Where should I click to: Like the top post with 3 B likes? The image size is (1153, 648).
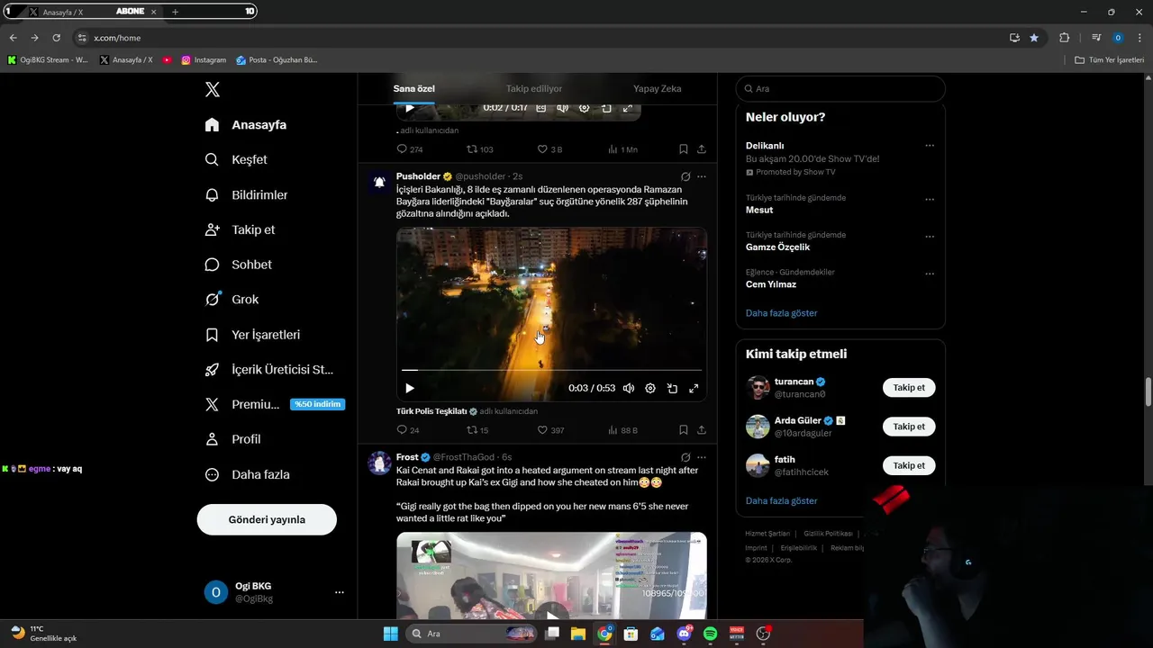pyautogui.click(x=549, y=149)
